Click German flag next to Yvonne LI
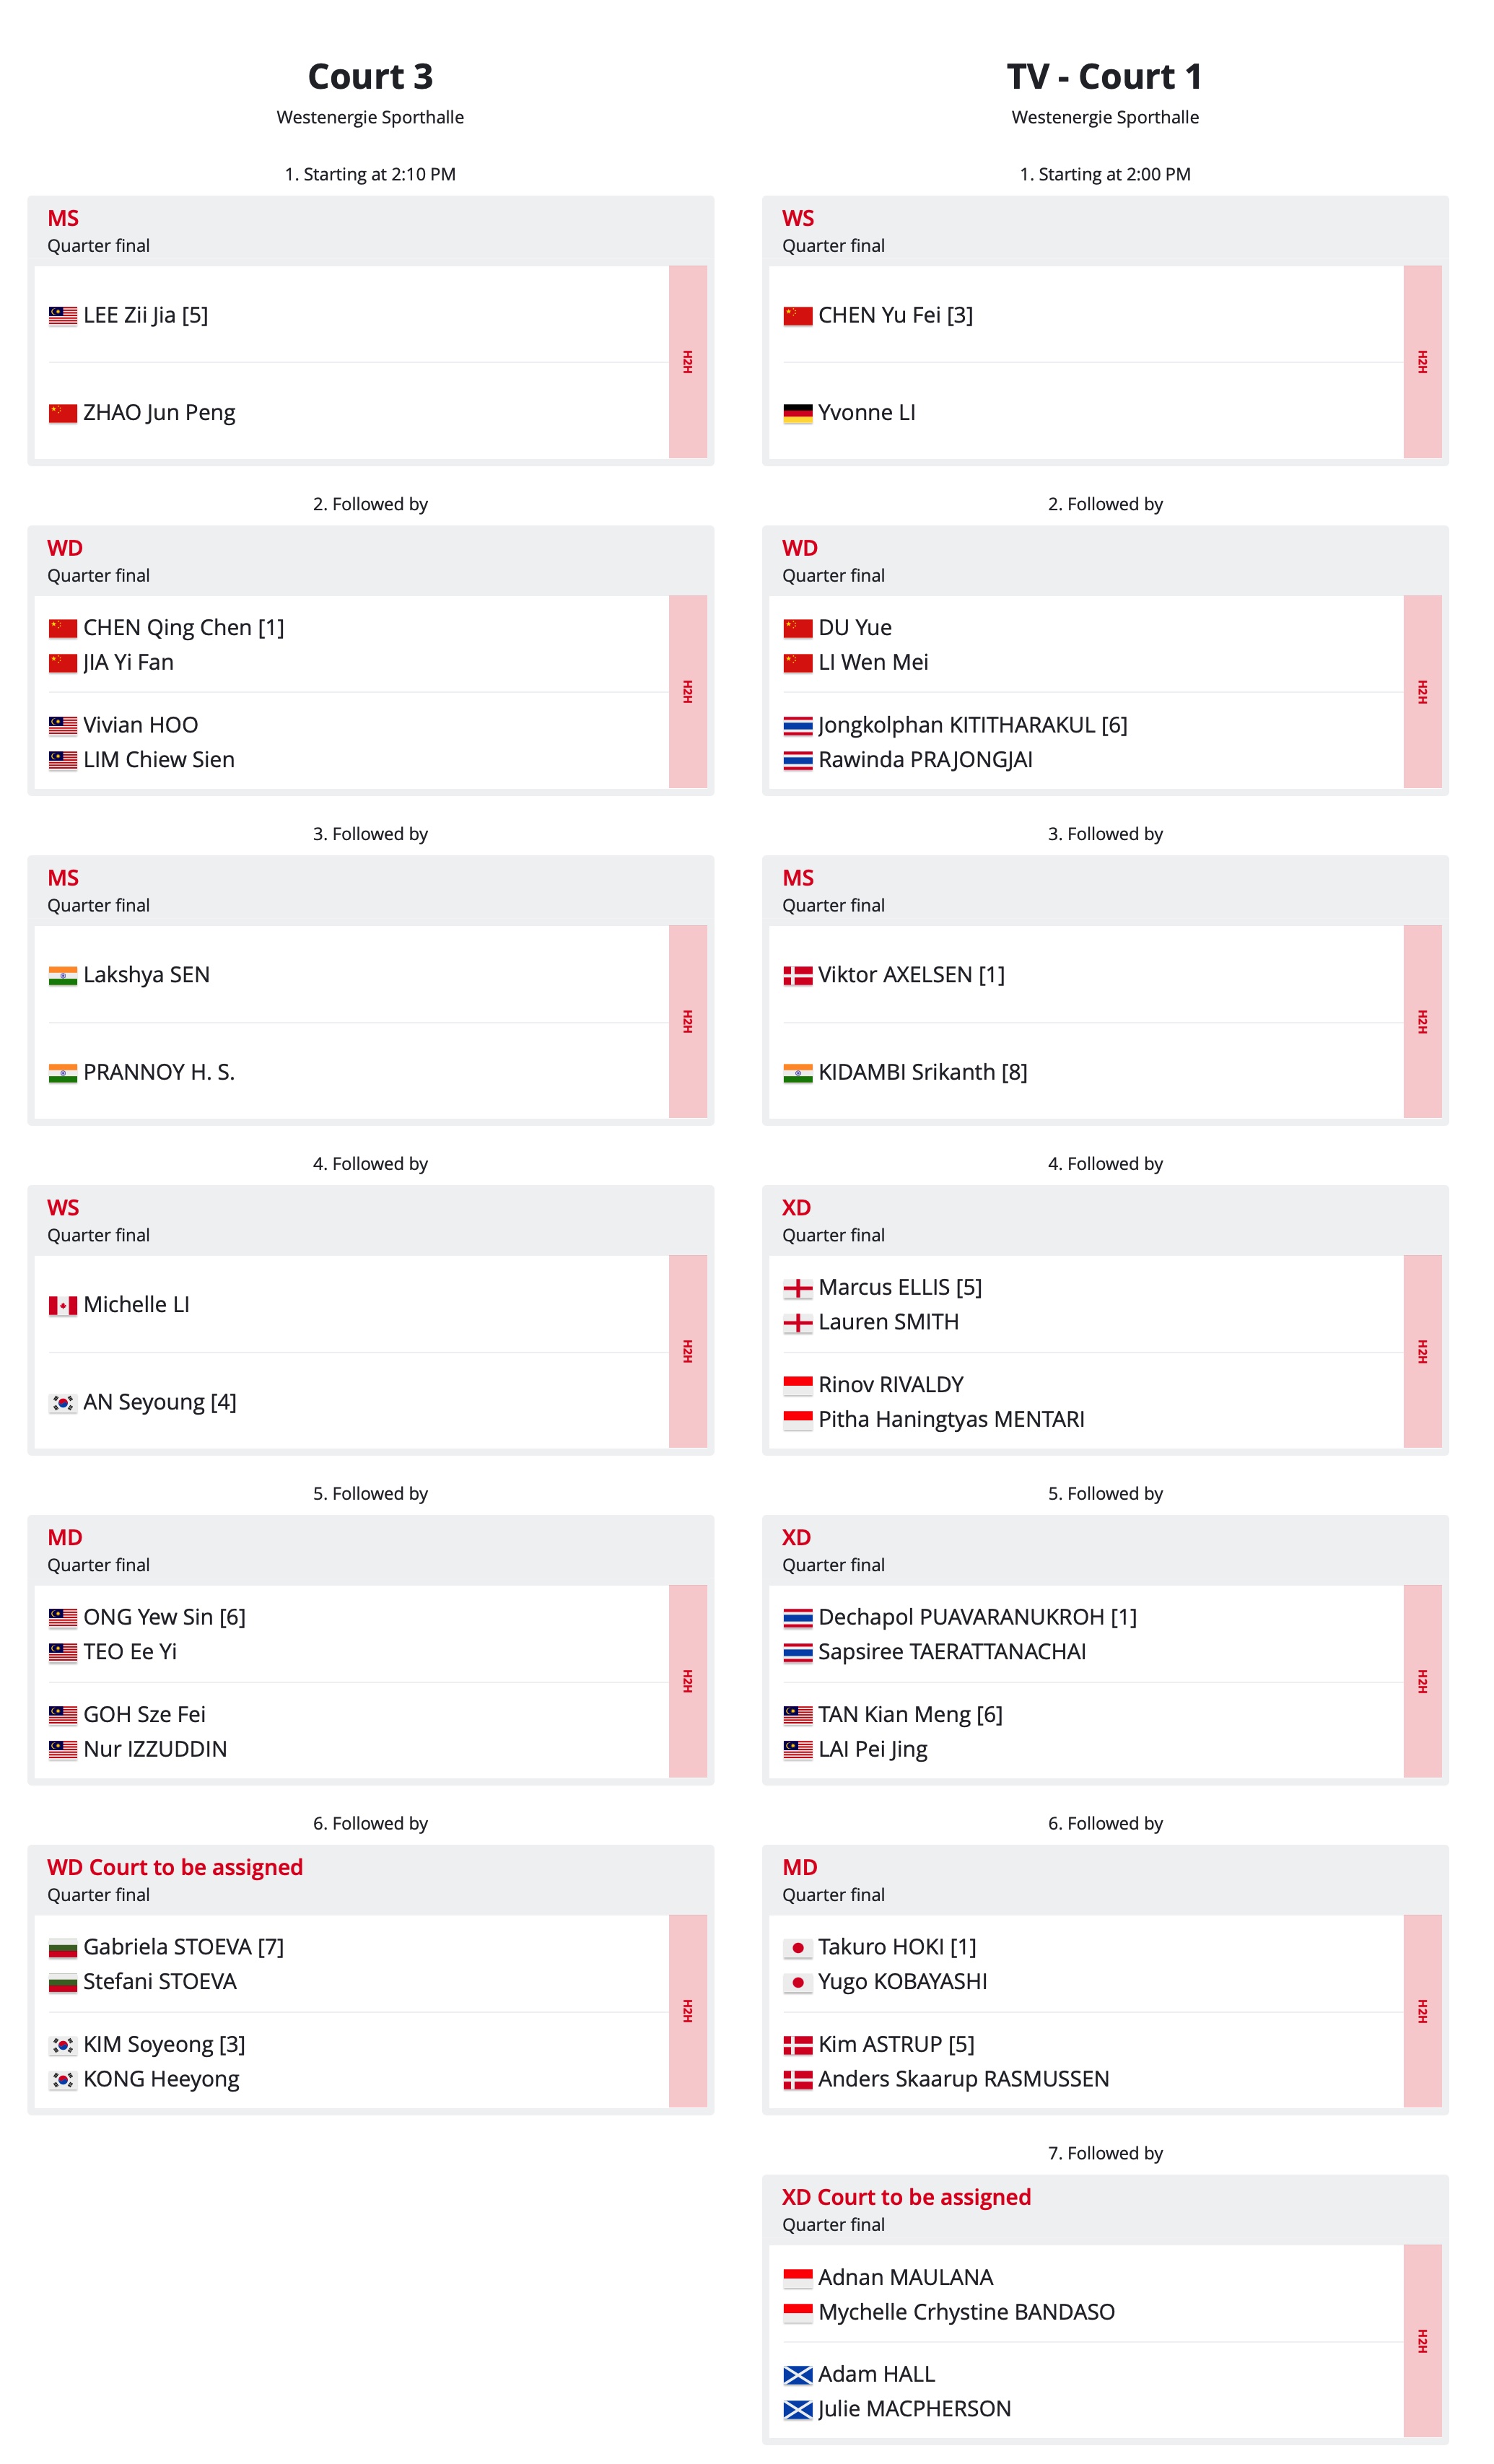Image resolution: width=1494 pixels, height=2464 pixels. (x=797, y=414)
